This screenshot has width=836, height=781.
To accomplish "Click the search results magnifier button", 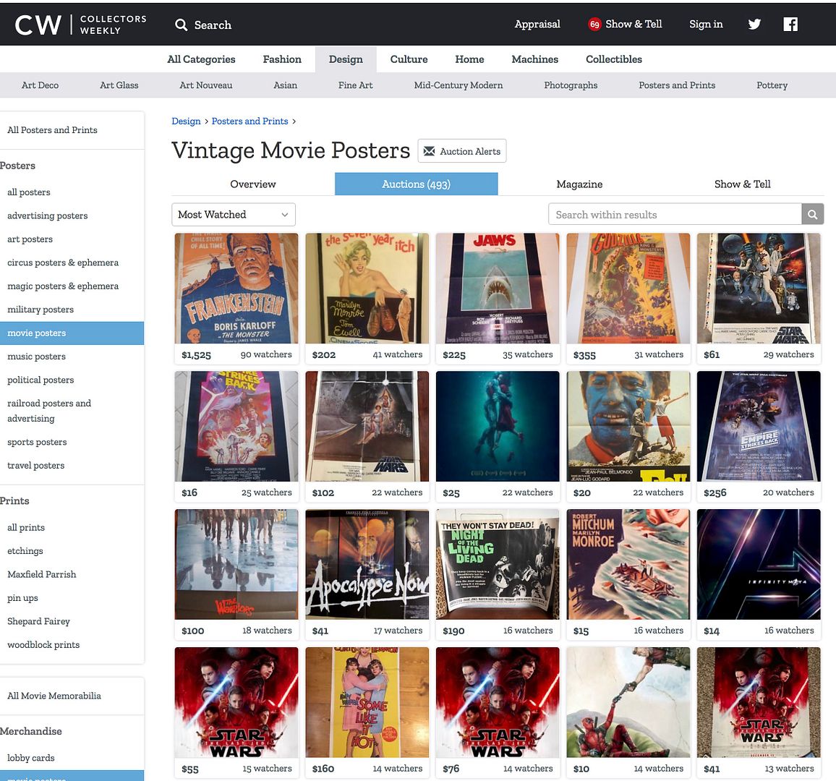I will 813,214.
